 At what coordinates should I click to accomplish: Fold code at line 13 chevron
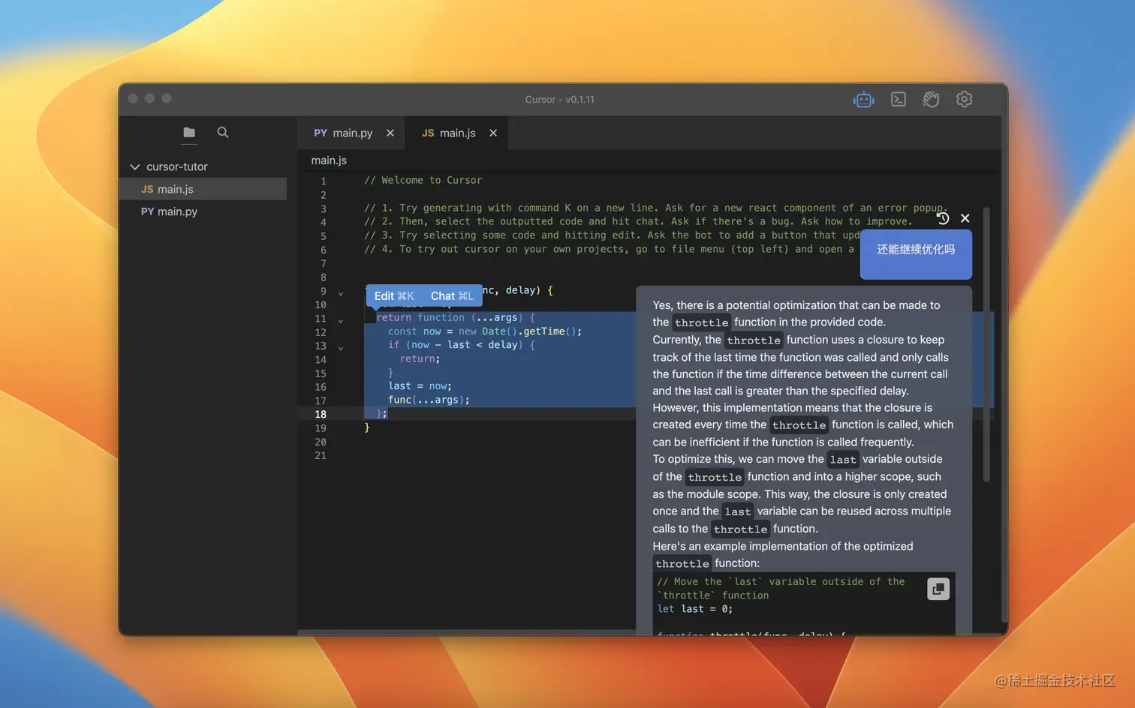point(341,349)
